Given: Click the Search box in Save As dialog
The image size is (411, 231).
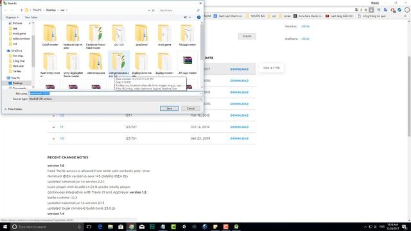Looking at the screenshot, I should pyautogui.click(x=179, y=10).
